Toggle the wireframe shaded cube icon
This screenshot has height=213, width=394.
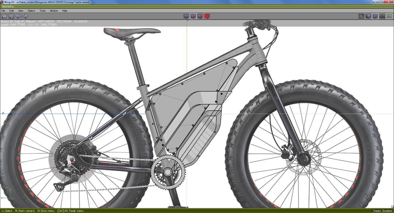coord(375,16)
